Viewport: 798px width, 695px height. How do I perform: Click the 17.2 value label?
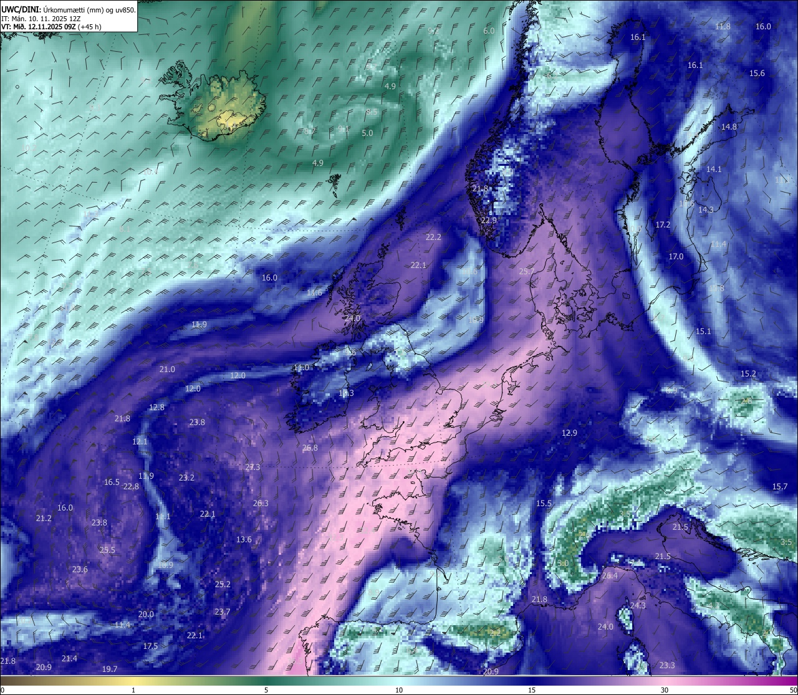pos(663,225)
